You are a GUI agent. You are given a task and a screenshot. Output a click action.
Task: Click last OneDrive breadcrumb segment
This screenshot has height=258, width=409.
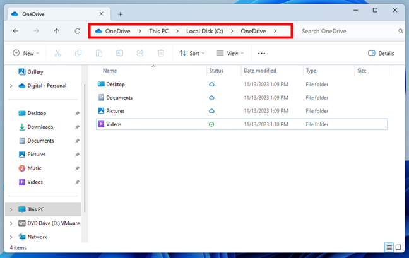tap(253, 31)
